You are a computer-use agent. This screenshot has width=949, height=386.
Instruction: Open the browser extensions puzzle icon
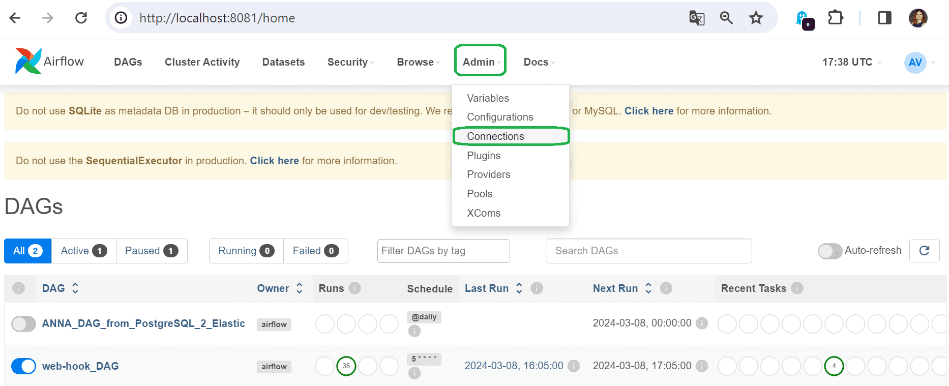[x=835, y=18]
